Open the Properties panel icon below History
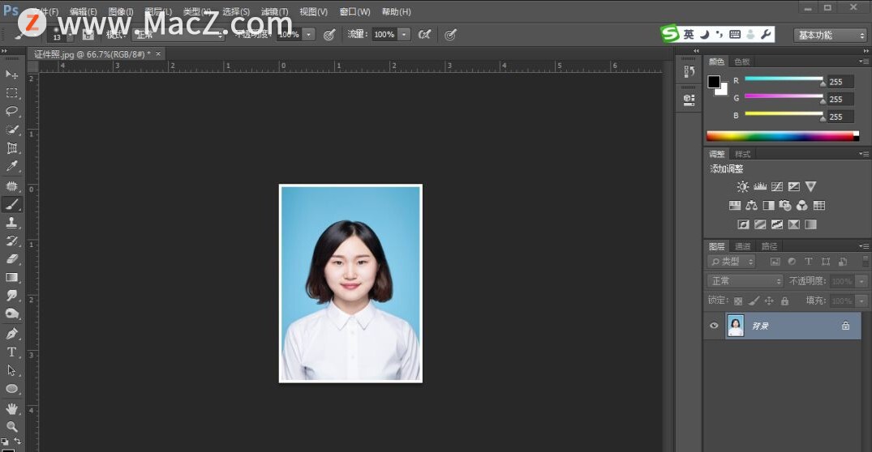Viewport: 872px width, 452px height. coord(689,100)
